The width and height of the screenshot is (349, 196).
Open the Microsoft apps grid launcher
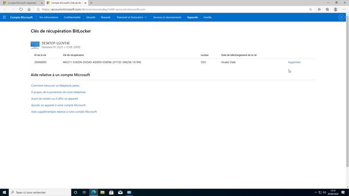pyautogui.click(x=4, y=17)
